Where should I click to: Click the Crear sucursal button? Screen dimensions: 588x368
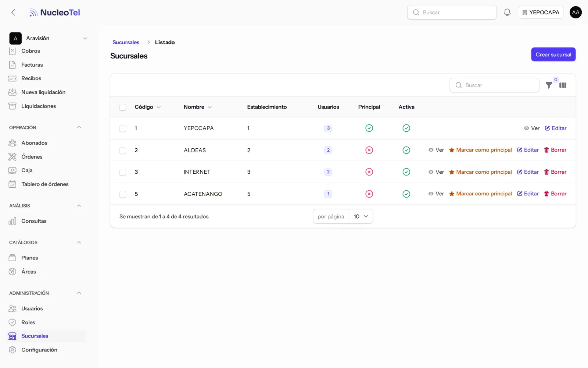tap(553, 54)
